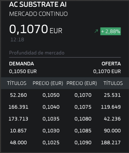
Task: Select the ask price 0,1085
Action: pyautogui.click(x=83, y=131)
